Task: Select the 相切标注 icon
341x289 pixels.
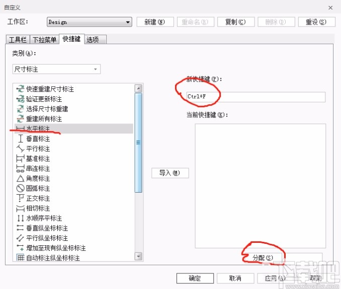Action: pyautogui.click(x=20, y=208)
